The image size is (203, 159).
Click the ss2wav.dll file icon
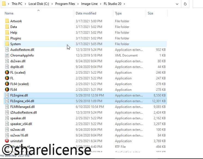pos(7,129)
